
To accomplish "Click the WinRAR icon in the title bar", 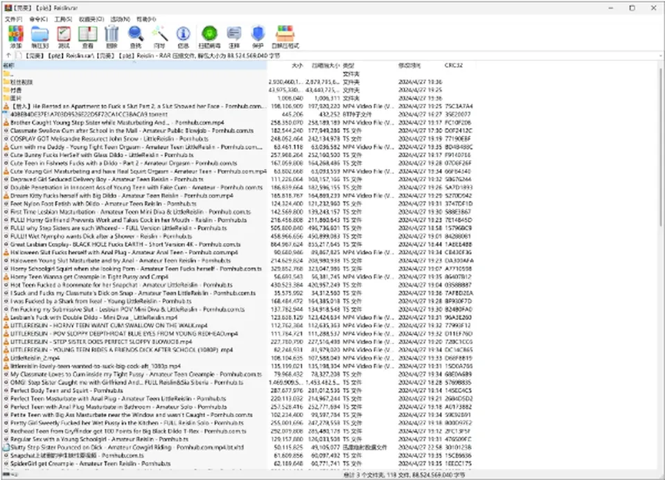I will (8, 8).
